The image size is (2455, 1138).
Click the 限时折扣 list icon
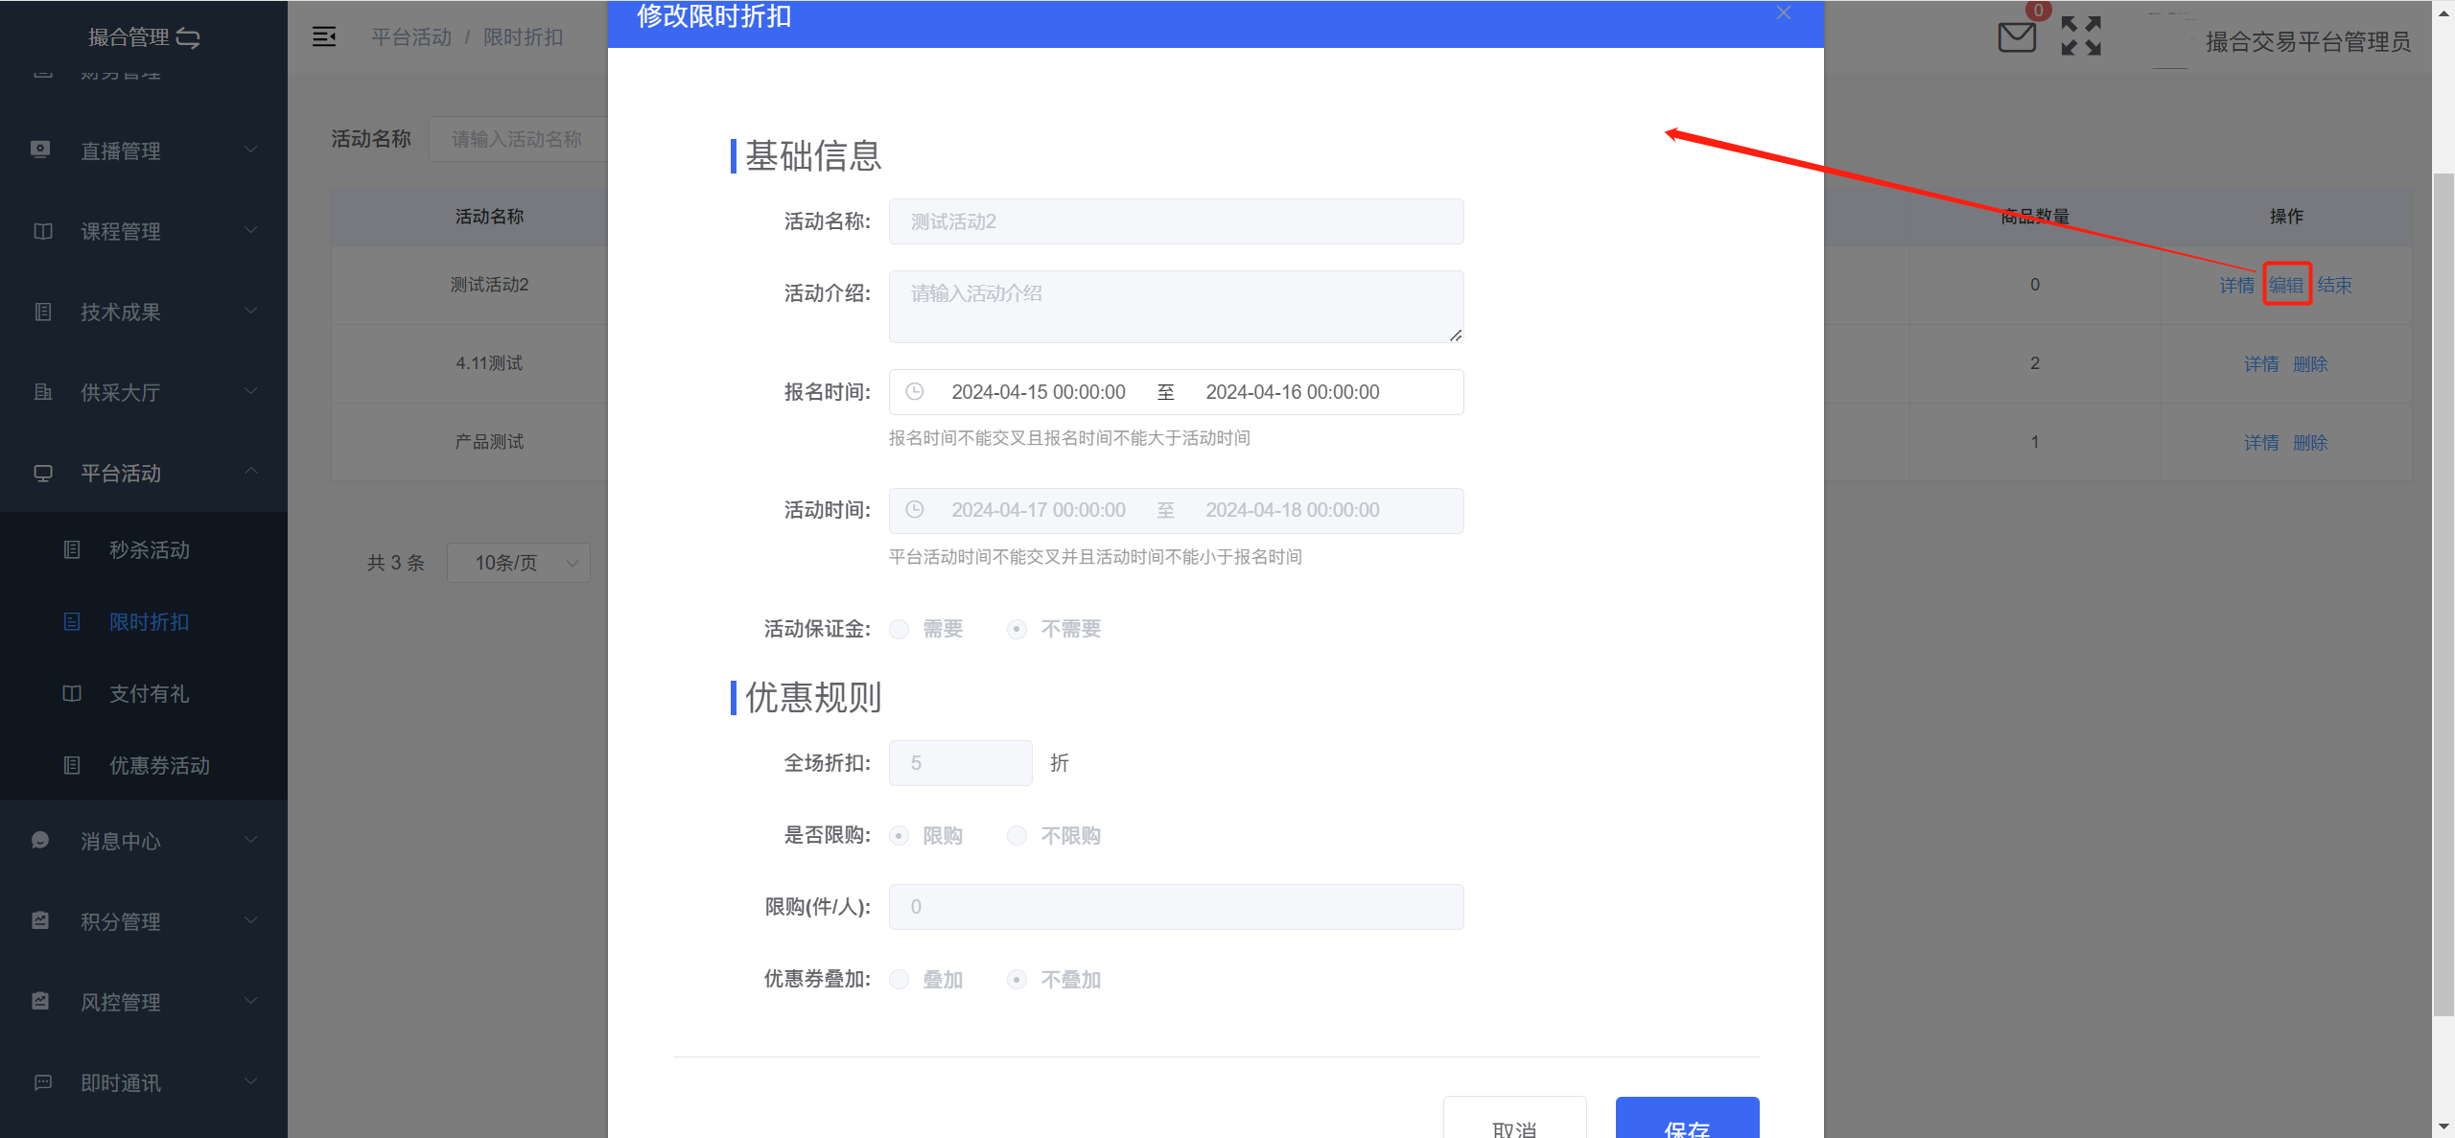point(72,621)
